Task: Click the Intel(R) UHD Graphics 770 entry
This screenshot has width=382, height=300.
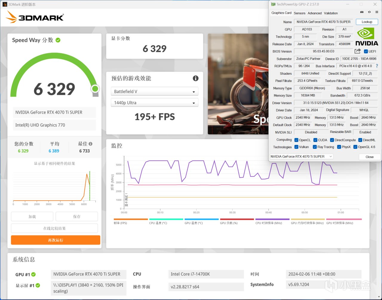Action: pyautogui.click(x=54, y=125)
